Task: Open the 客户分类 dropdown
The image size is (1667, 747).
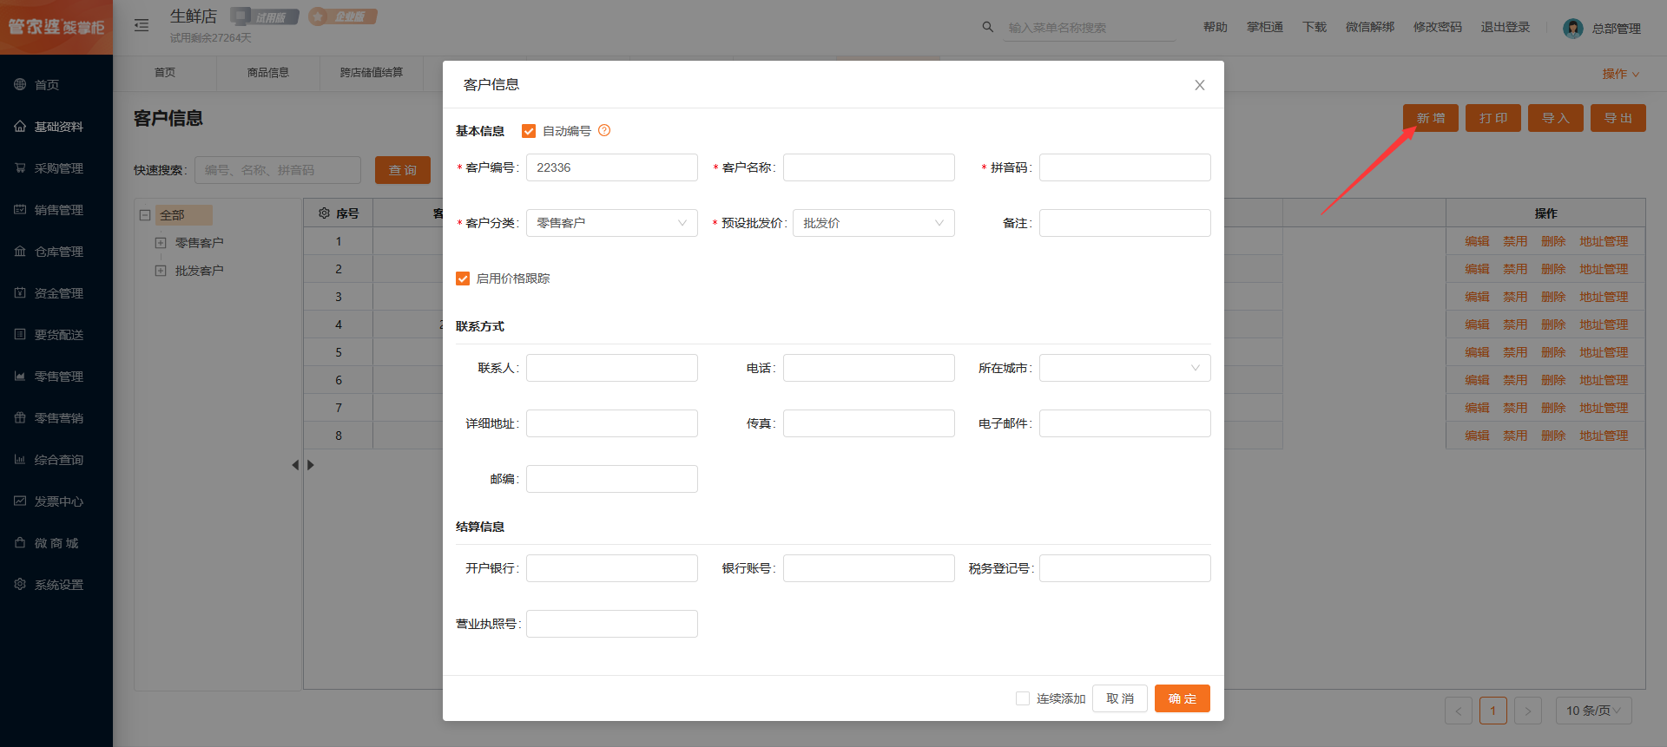Action: 612,223
